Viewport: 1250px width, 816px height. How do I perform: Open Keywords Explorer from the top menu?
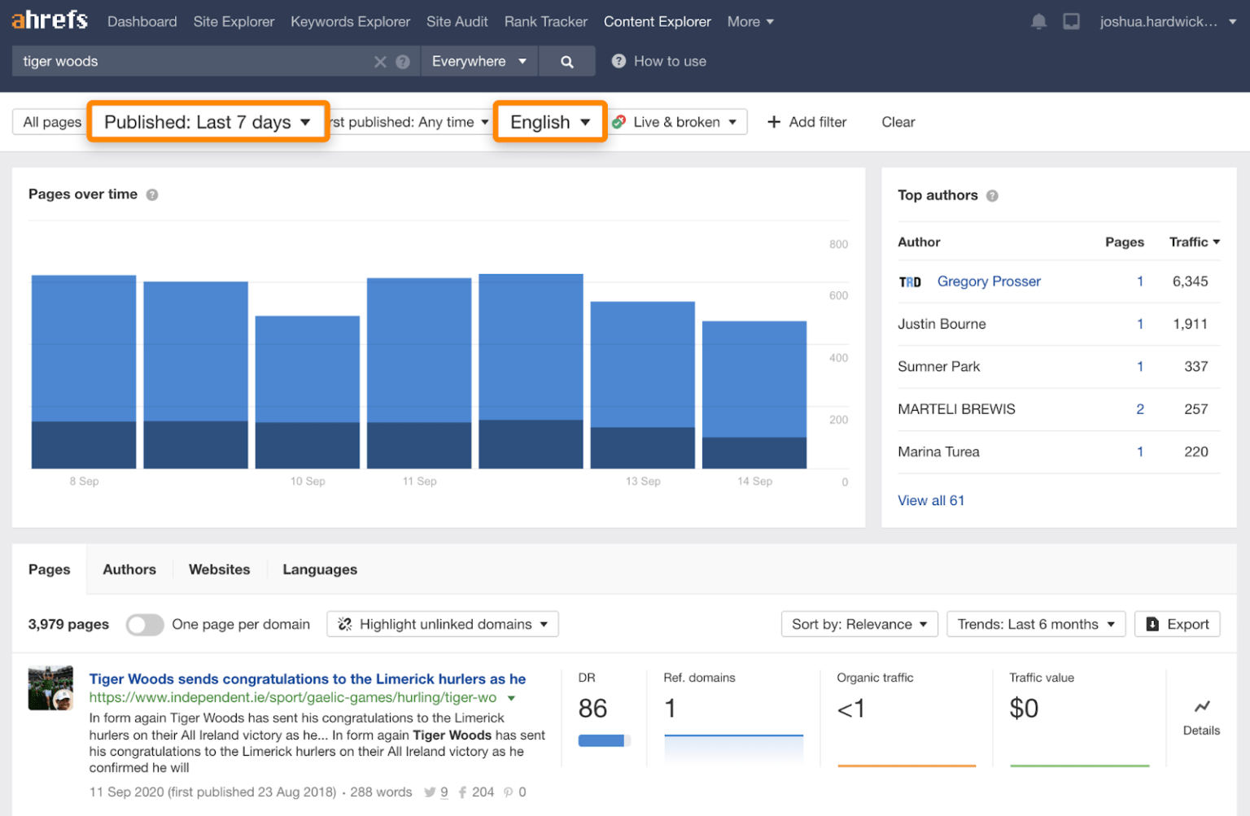coord(350,21)
